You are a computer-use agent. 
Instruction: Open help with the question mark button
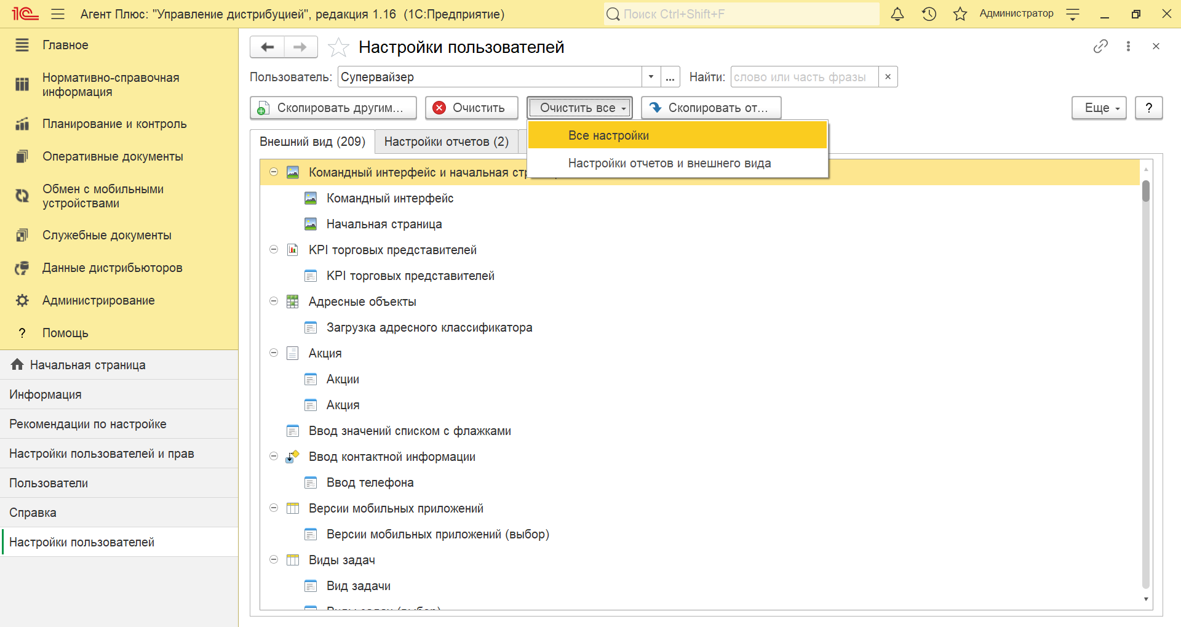(x=1148, y=108)
